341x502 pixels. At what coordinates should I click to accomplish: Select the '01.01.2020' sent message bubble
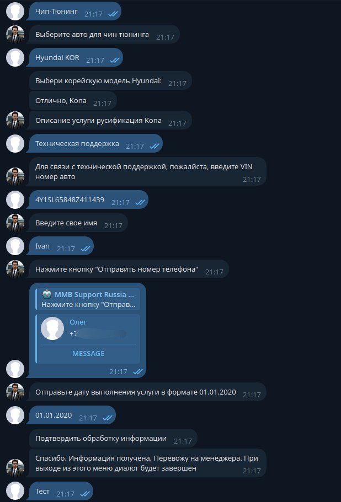tap(72, 415)
